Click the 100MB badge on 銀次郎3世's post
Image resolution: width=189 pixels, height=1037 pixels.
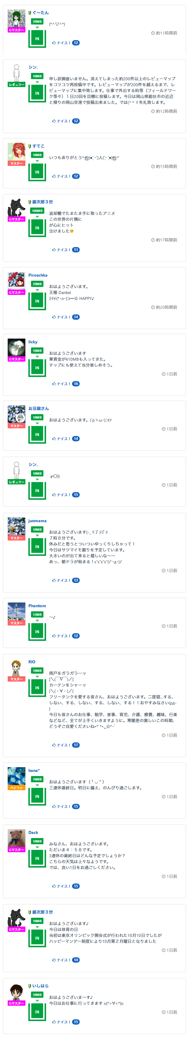tap(37, 210)
